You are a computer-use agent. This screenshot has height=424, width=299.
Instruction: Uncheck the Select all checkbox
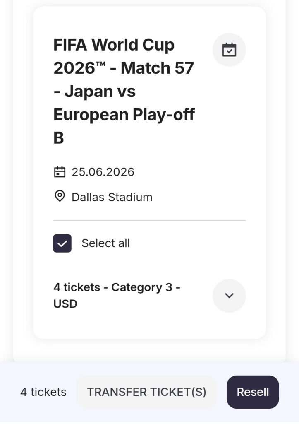[62, 243]
